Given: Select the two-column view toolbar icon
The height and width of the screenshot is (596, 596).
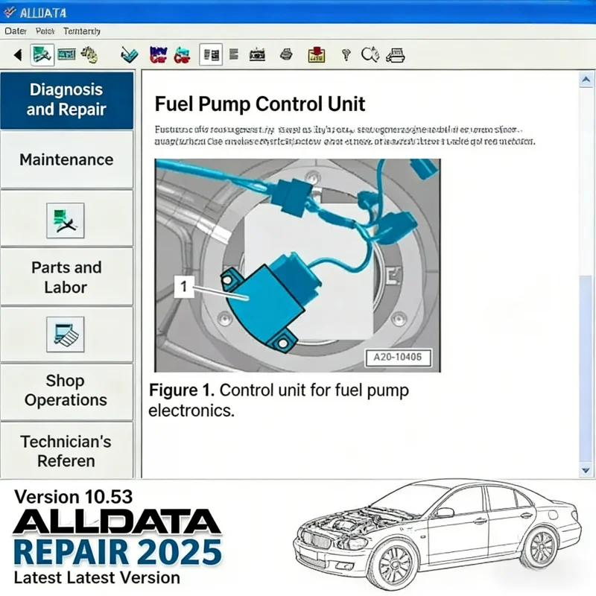Looking at the screenshot, I should click(211, 54).
